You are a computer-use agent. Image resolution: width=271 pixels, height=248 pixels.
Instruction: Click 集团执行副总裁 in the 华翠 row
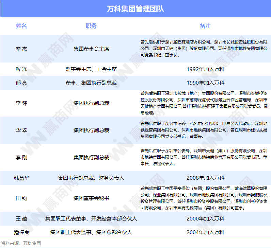(91, 130)
